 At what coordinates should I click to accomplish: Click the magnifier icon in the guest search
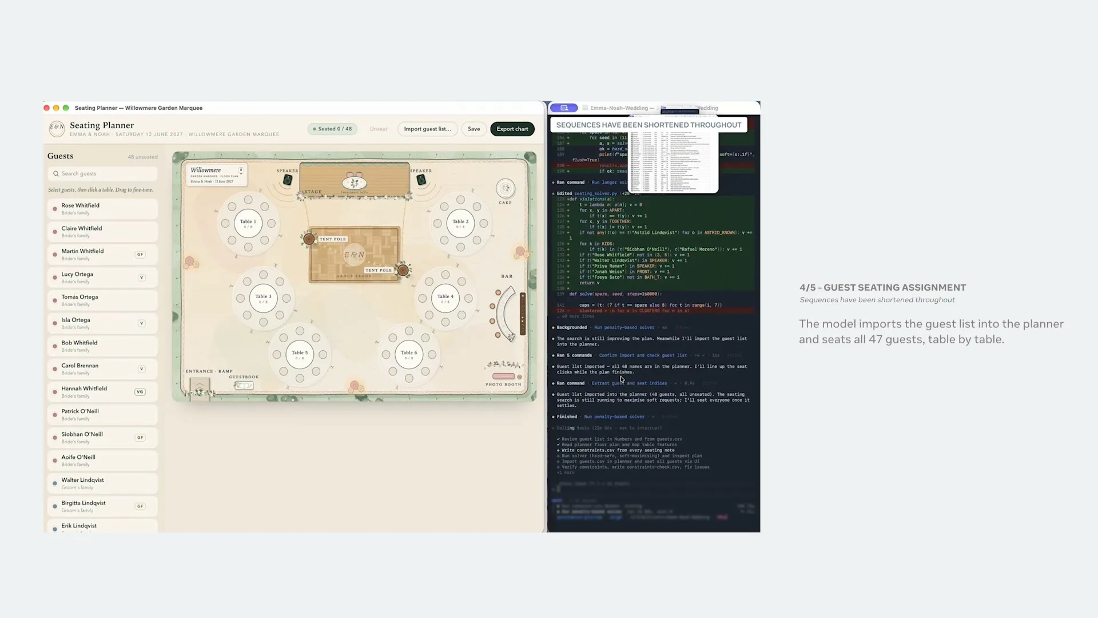pos(56,174)
